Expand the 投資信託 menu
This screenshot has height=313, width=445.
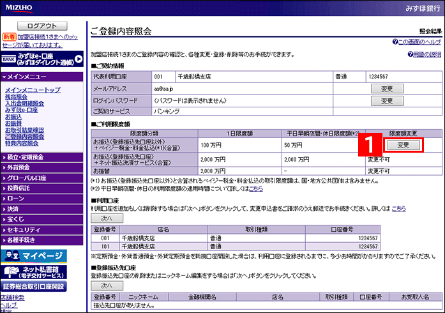point(42,188)
